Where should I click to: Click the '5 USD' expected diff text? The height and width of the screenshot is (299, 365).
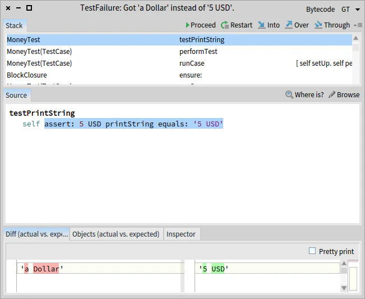tap(214, 269)
